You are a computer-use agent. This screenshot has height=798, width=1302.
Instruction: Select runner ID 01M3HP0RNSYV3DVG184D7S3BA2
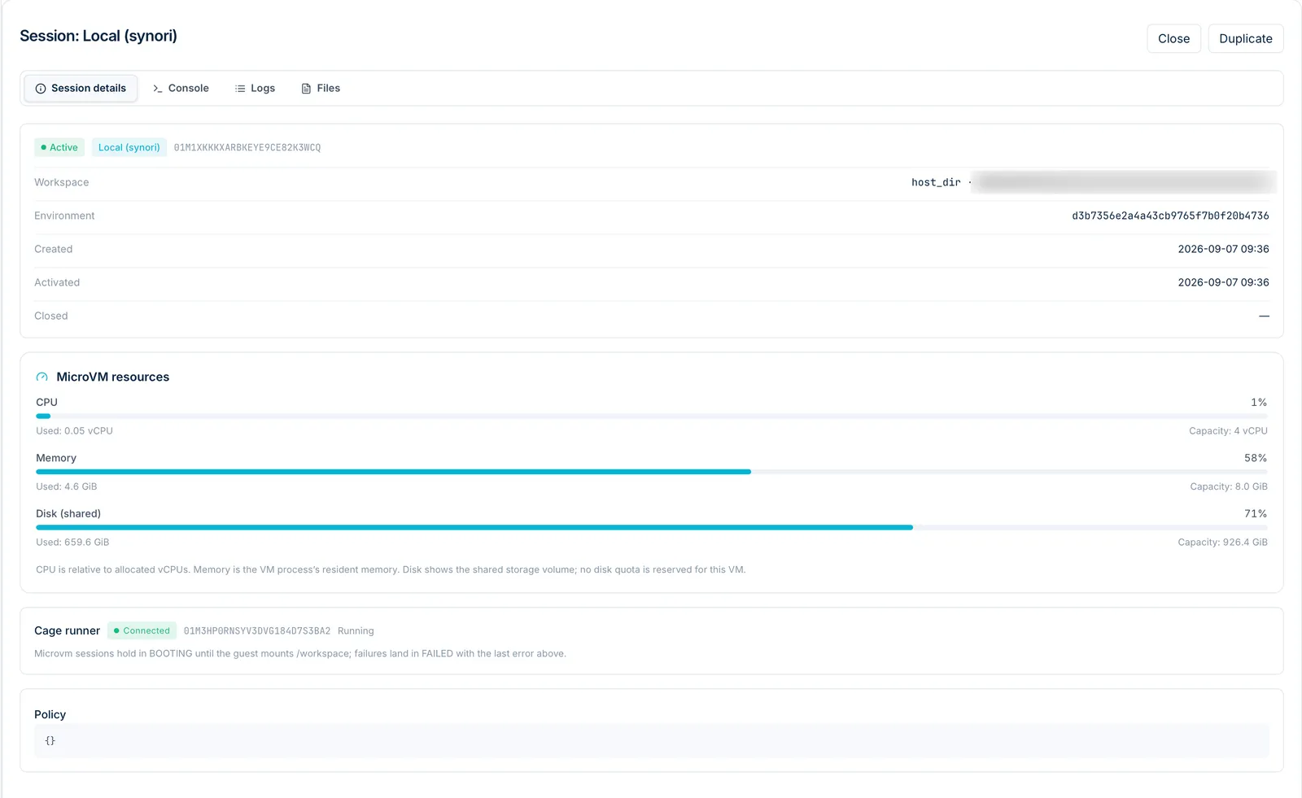tap(257, 631)
